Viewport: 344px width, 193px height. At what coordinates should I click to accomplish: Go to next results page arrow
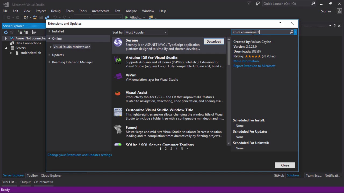coord(187,149)
